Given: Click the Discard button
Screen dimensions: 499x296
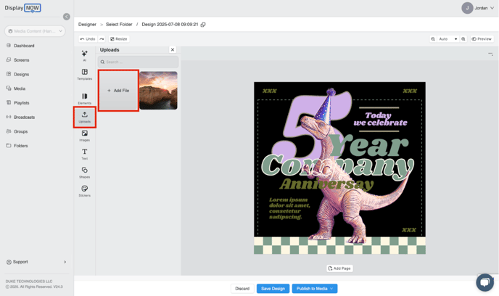Looking at the screenshot, I should pos(242,289).
